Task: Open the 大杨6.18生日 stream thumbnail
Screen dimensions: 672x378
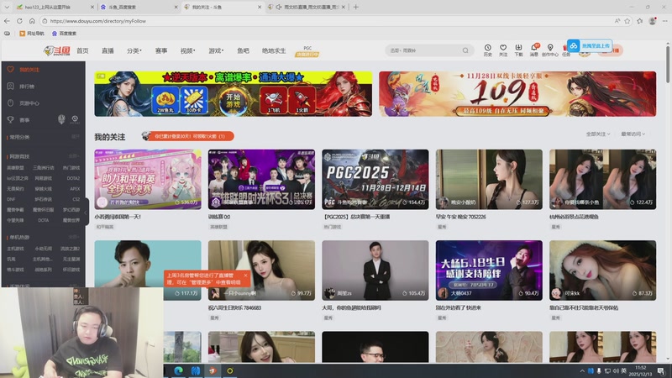Action: (489, 270)
